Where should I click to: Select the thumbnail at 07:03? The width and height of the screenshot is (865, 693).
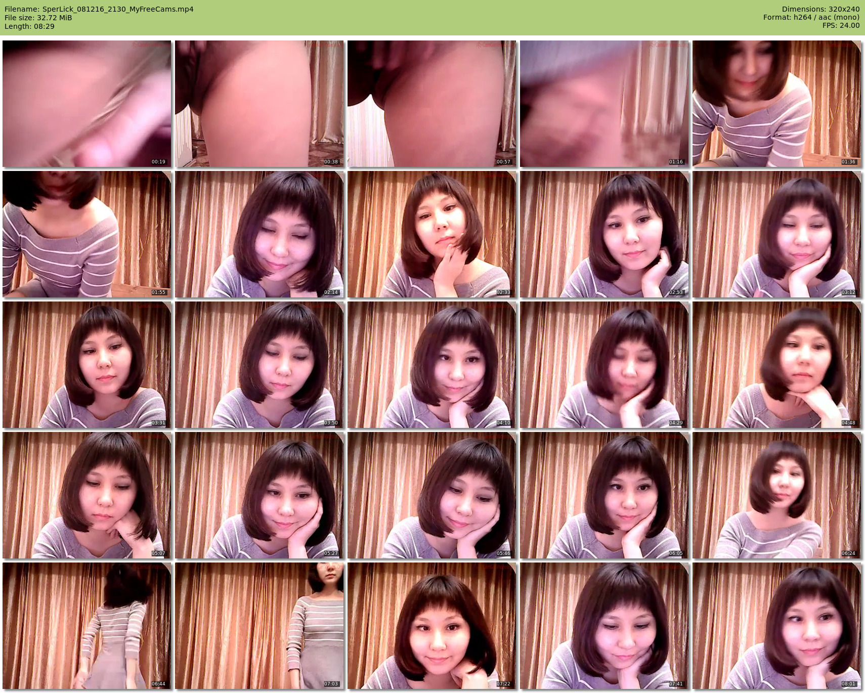259,626
